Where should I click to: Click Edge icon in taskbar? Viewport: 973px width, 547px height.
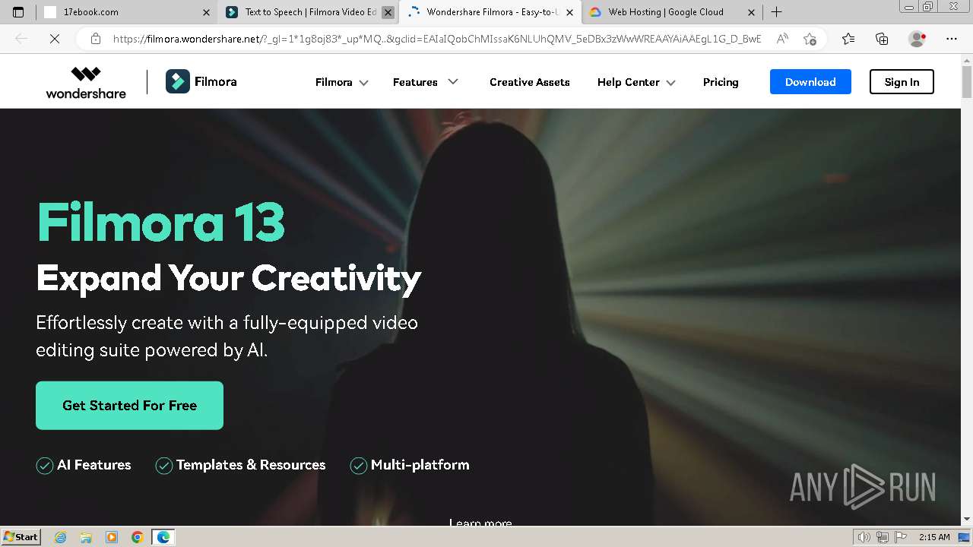pos(163,537)
